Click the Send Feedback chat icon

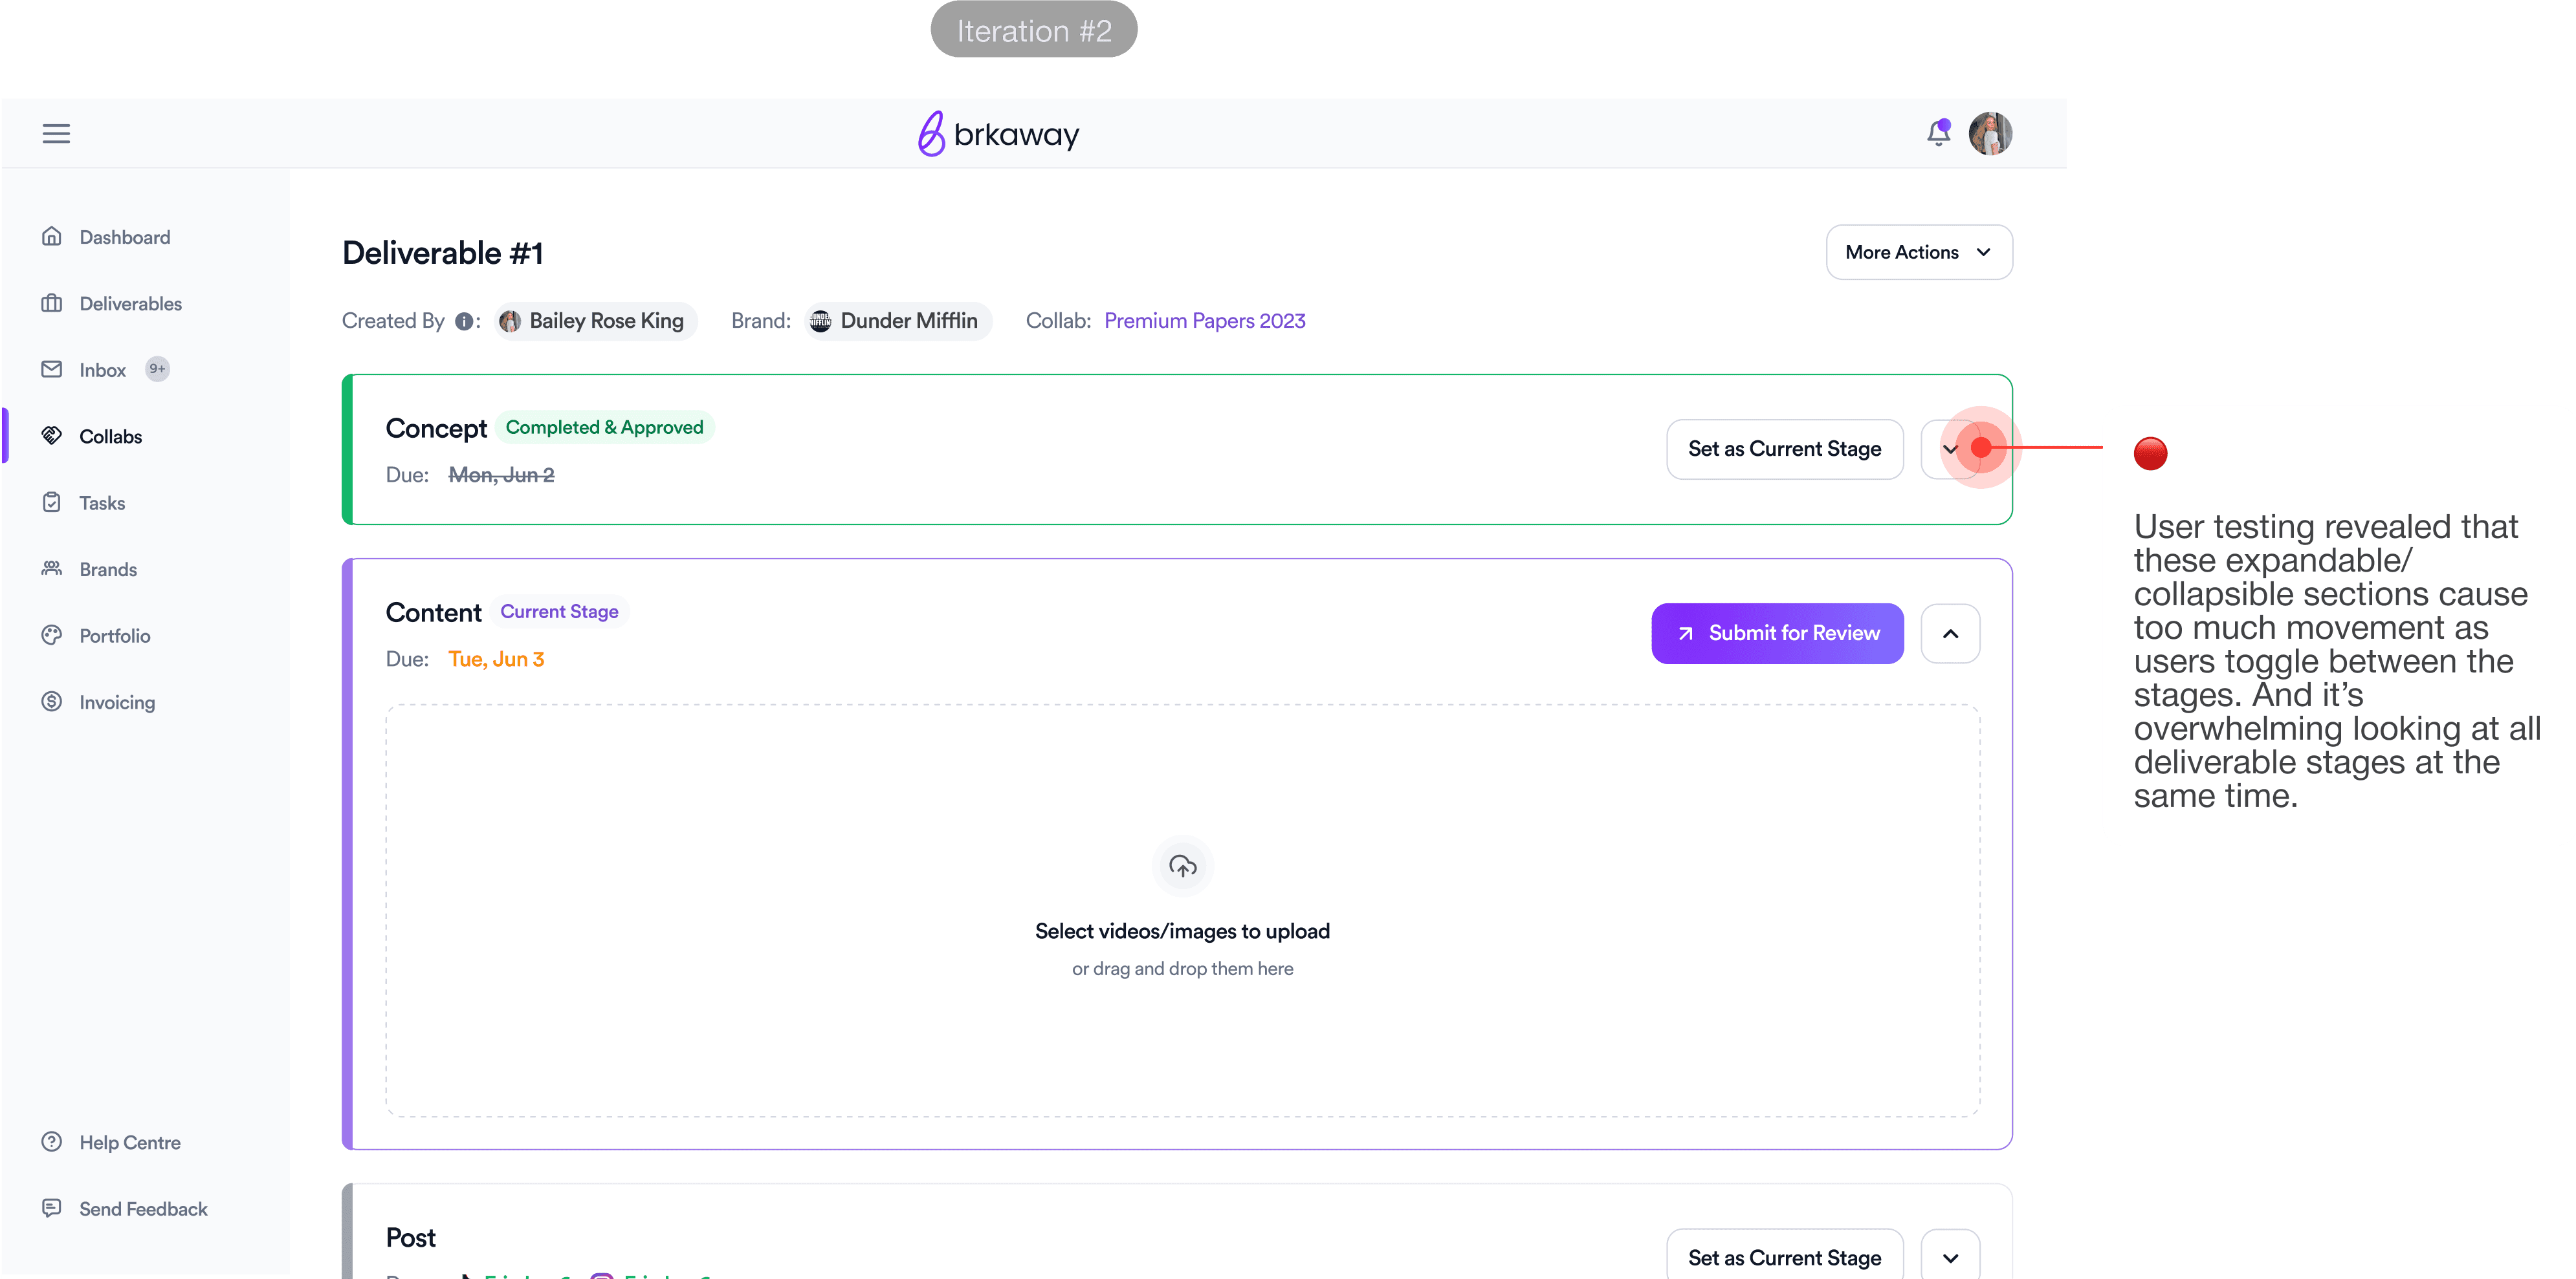[52, 1208]
